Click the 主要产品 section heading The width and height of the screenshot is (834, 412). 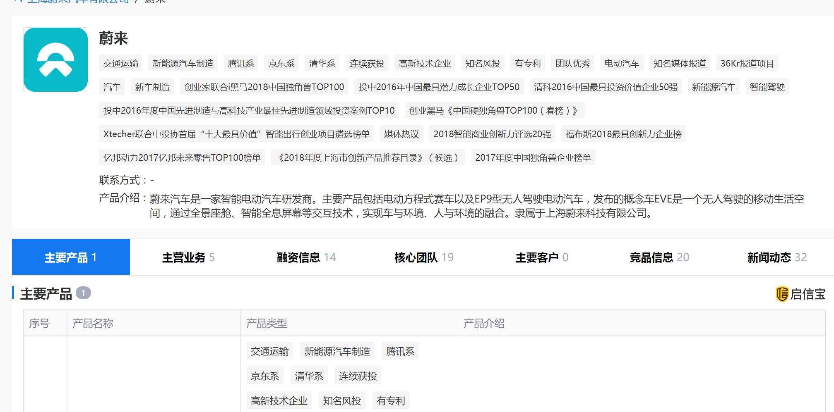[x=46, y=294]
